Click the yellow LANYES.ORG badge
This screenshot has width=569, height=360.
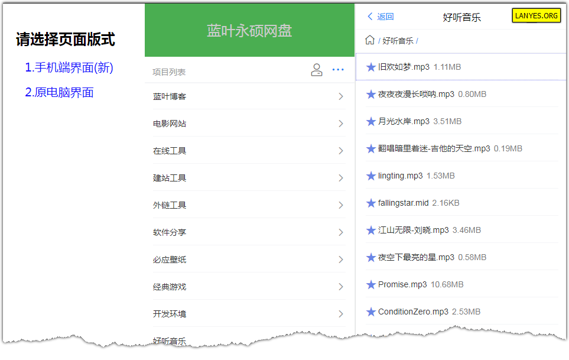coord(536,15)
